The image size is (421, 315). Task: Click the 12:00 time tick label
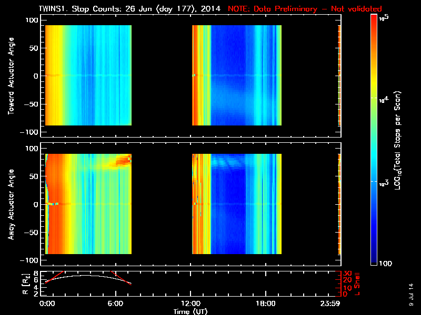pos(190,304)
